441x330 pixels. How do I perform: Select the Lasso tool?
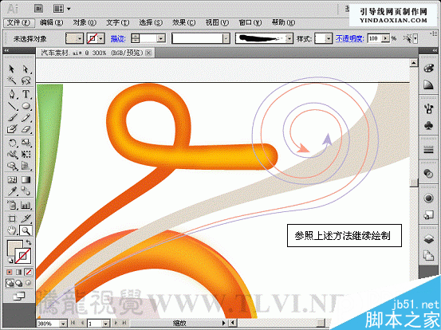(x=26, y=81)
